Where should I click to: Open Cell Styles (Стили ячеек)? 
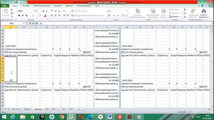tap(163, 13)
